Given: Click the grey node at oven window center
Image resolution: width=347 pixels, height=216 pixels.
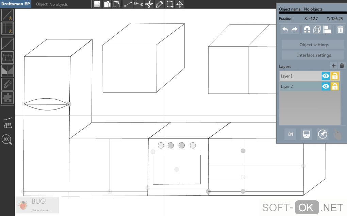Looking at the screenshot, I should click(x=177, y=169).
